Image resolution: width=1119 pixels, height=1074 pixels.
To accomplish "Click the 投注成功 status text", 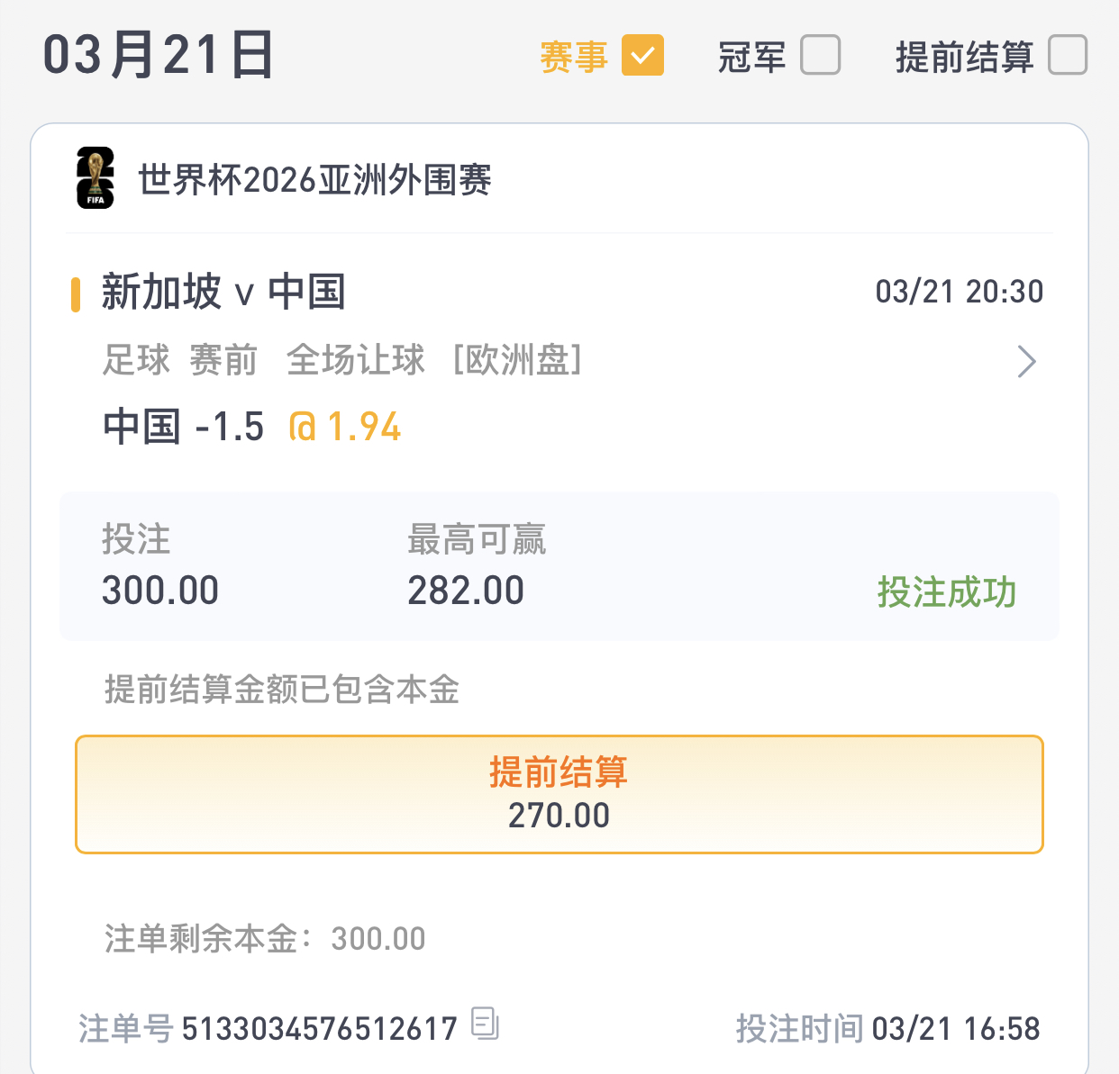I will click(x=946, y=592).
